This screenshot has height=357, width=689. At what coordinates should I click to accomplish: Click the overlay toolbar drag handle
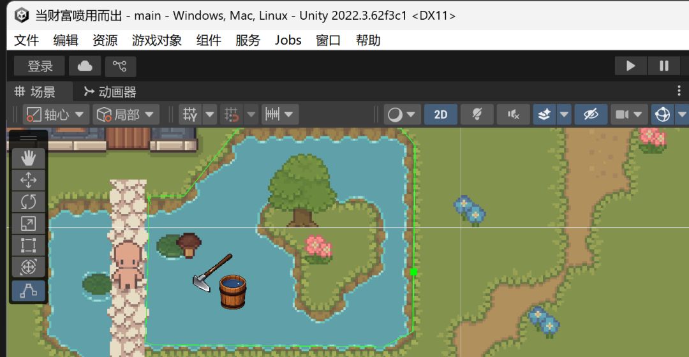click(x=29, y=138)
